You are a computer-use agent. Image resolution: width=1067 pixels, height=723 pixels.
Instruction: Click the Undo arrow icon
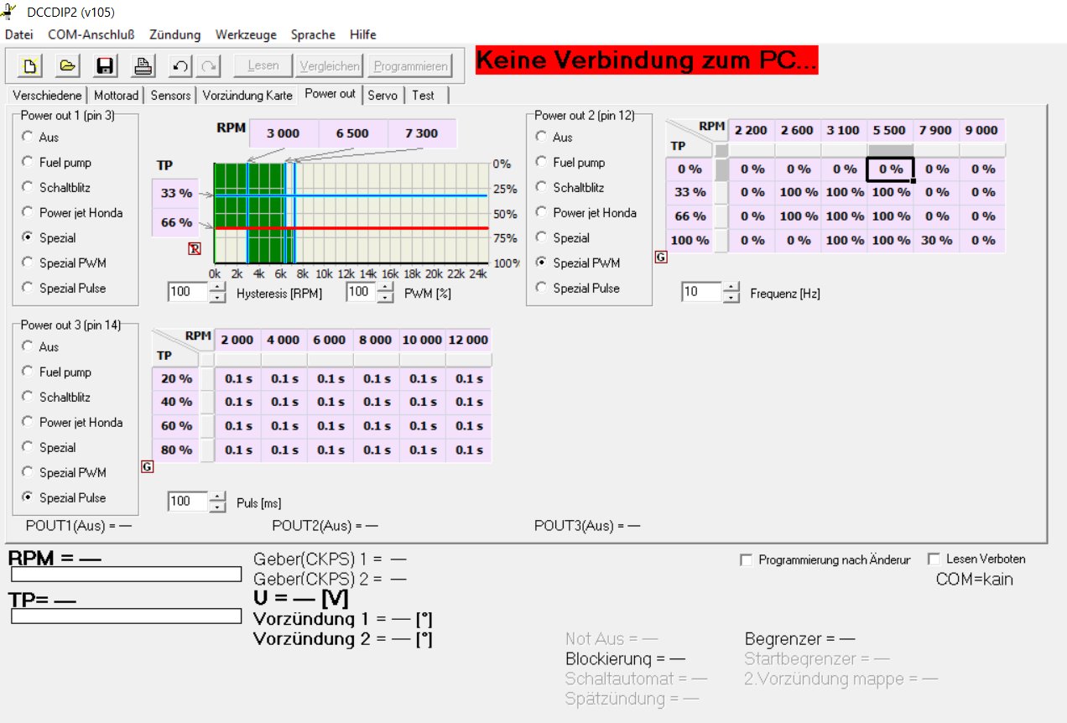pyautogui.click(x=180, y=65)
